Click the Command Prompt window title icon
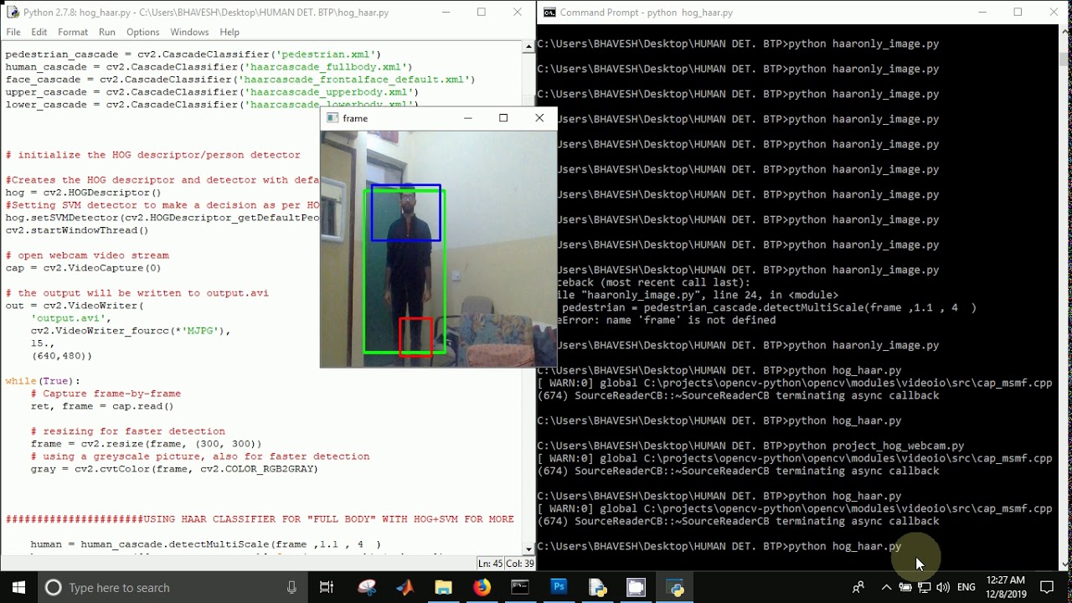 [549, 13]
